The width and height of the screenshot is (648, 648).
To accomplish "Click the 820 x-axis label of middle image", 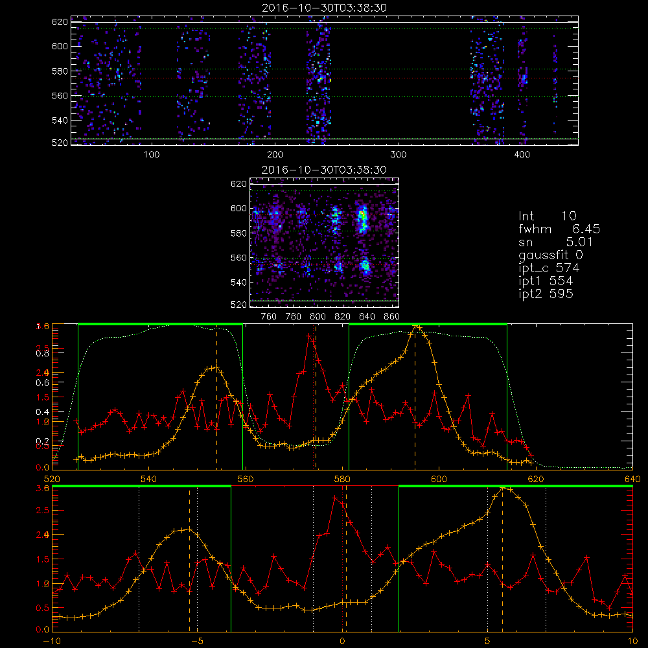I will coord(343,317).
